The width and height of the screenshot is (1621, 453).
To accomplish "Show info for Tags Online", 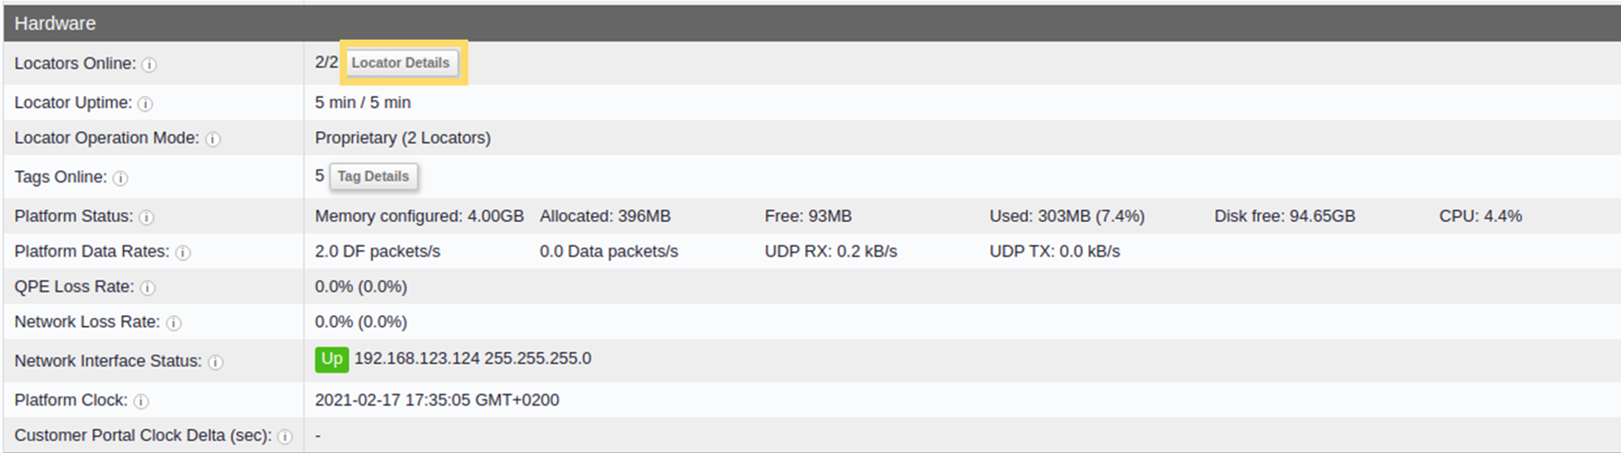I will pyautogui.click(x=120, y=178).
